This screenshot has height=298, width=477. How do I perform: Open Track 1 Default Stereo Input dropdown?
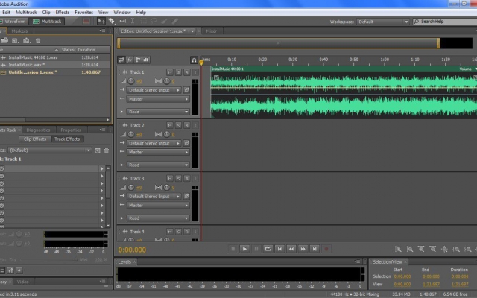154,90
